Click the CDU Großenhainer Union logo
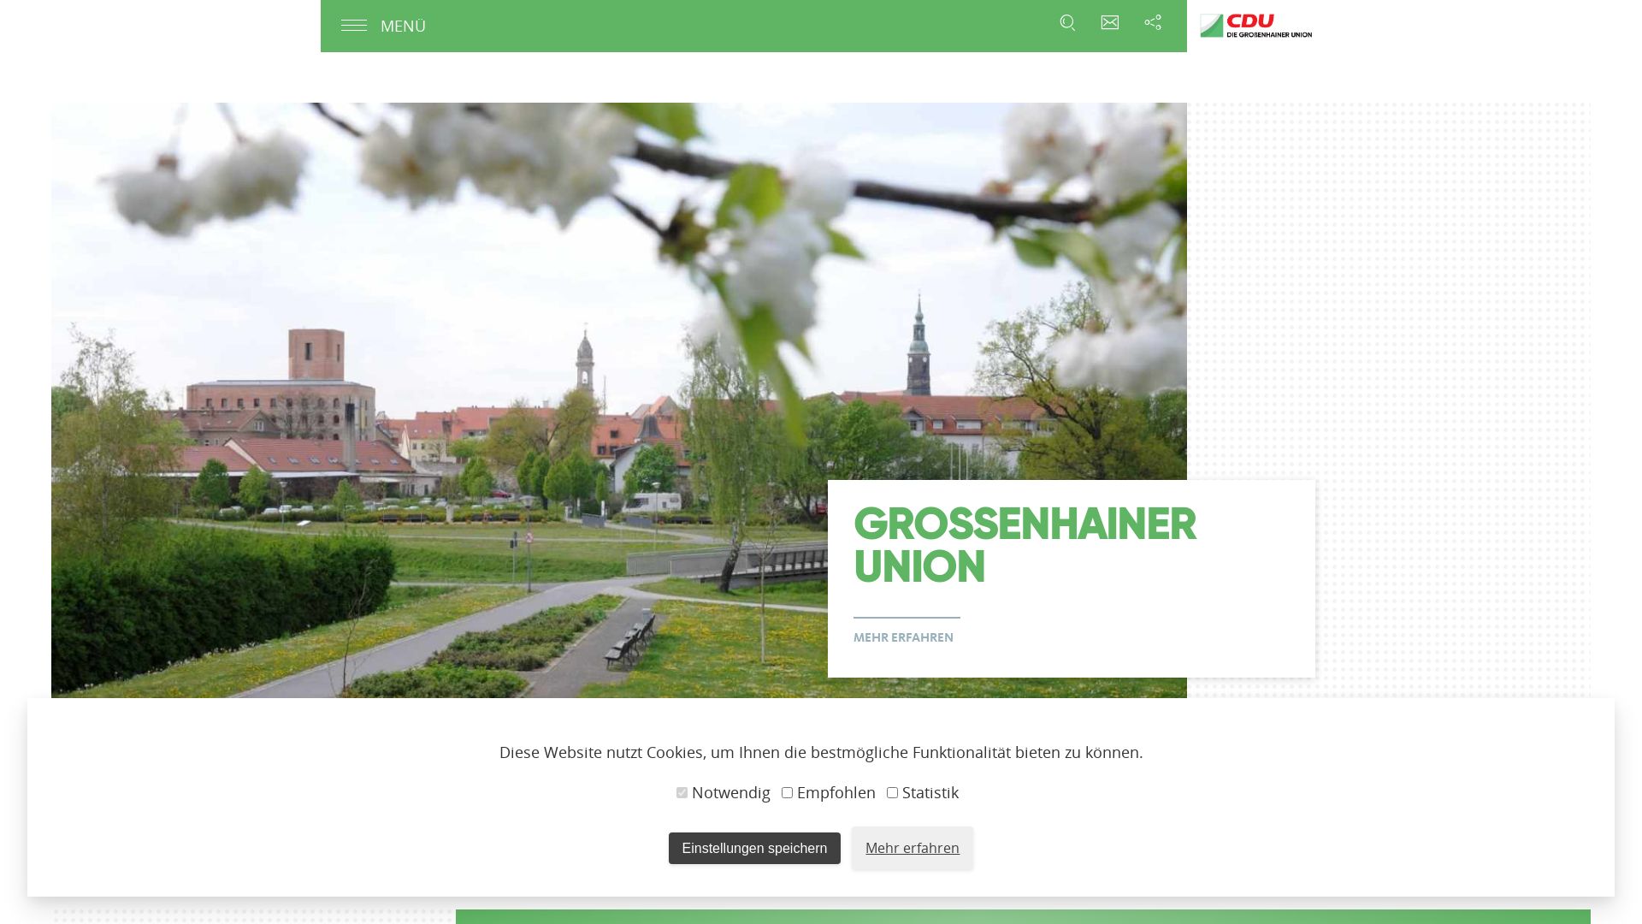 pos(1255,26)
